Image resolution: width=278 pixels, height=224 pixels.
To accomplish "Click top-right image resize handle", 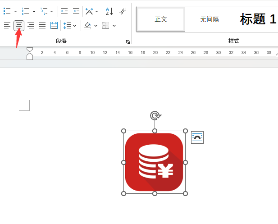I will coord(185,131).
